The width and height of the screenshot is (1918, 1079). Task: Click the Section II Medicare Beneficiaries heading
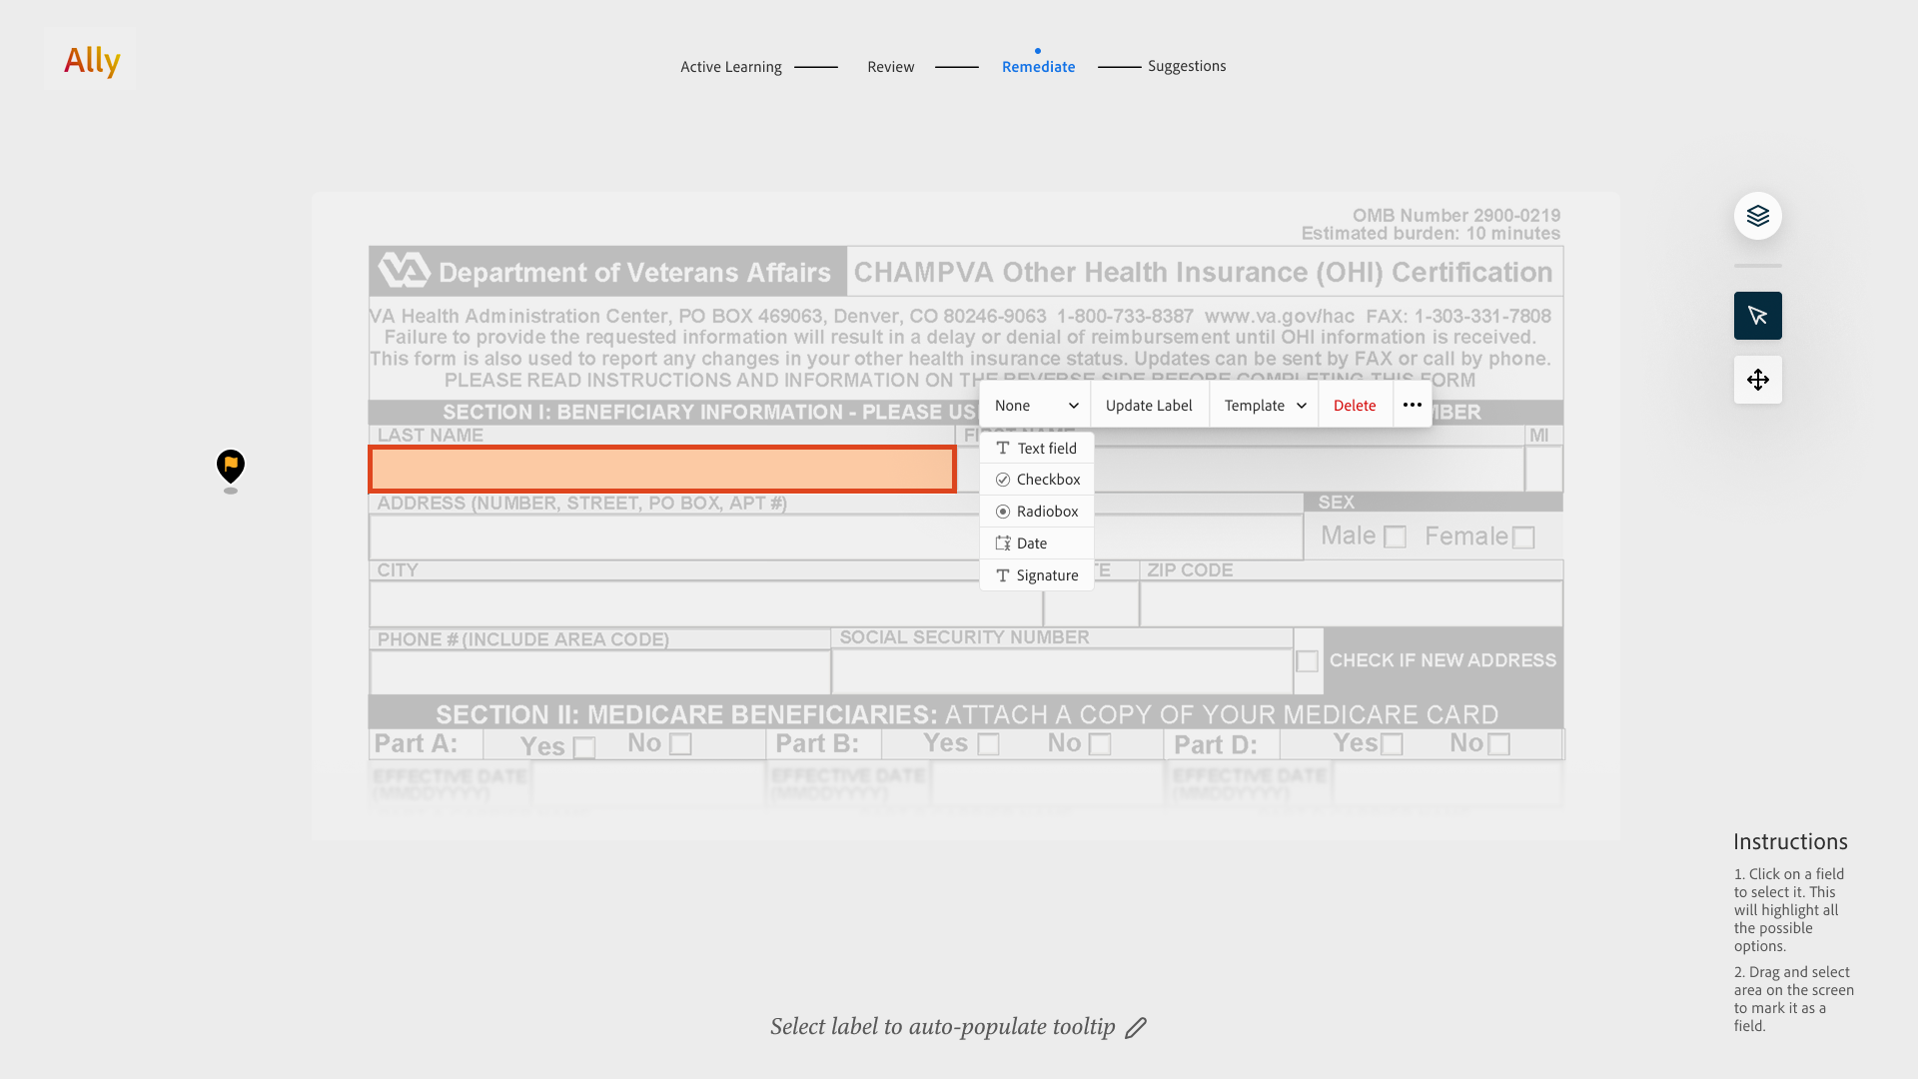(x=967, y=715)
